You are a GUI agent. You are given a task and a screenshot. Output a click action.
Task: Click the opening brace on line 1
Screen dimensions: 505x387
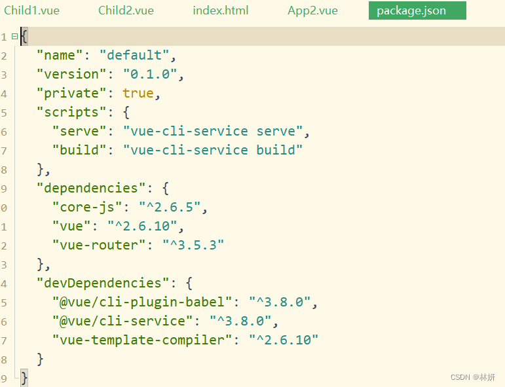point(24,37)
